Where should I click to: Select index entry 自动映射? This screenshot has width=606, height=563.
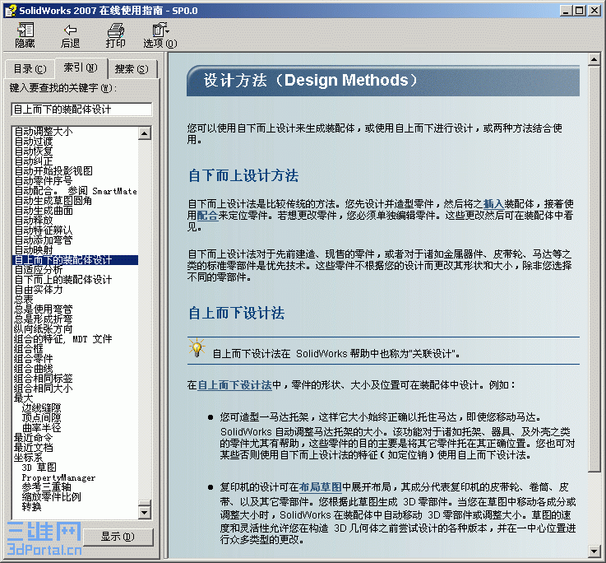pos(34,250)
